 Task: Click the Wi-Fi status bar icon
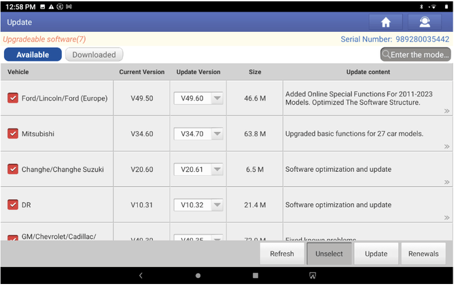(x=433, y=7)
